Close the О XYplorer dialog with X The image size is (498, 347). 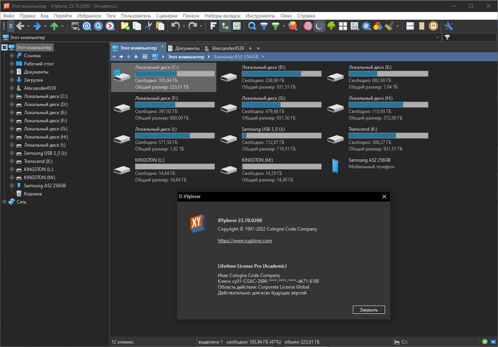click(x=384, y=197)
